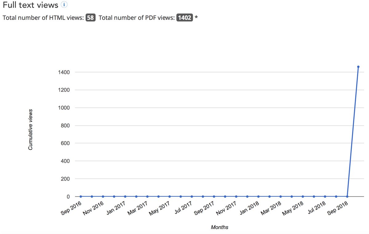Click the data point at Sep 2018
Screen dimensions: 369x234
click(x=347, y=197)
